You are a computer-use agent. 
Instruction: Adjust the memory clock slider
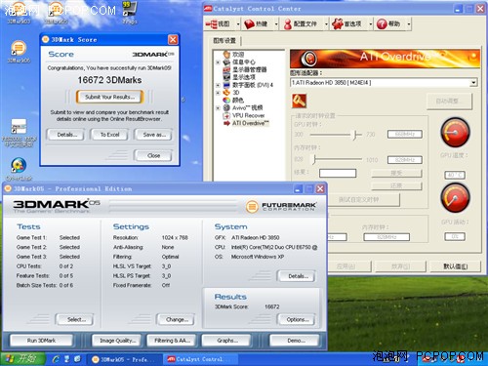tap(315, 159)
